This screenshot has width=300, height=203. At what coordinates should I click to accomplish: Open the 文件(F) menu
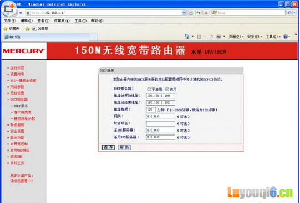[10, 20]
